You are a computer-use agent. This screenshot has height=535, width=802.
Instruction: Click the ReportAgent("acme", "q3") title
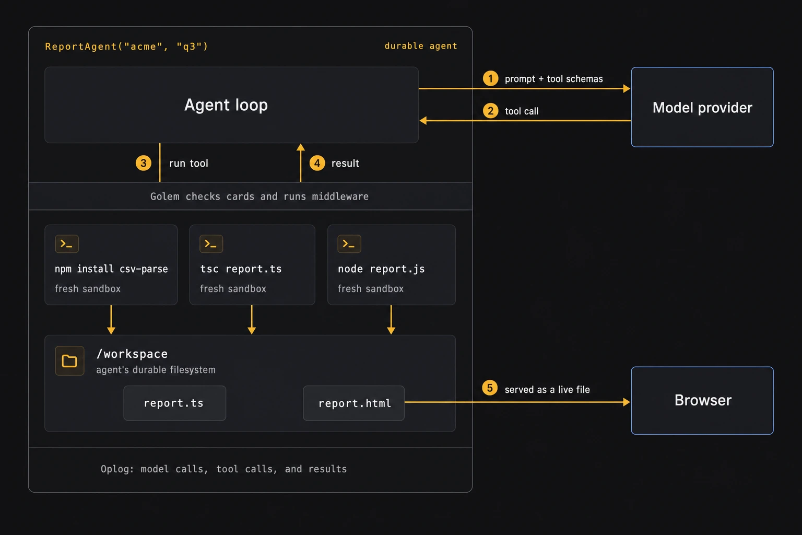point(126,46)
